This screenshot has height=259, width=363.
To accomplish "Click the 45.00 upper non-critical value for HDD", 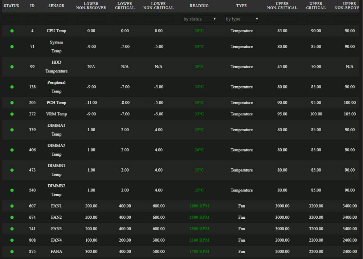I will 282,67.
